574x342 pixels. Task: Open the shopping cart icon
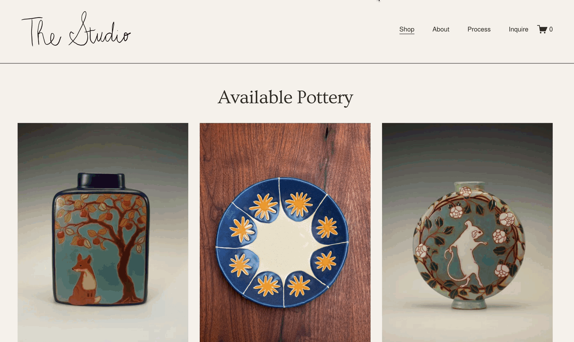pyautogui.click(x=542, y=29)
